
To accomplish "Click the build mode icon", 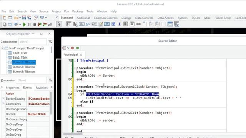I will point(16,25).
